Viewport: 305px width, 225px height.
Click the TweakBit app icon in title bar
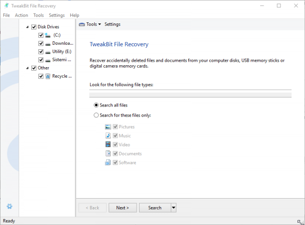pyautogui.click(x=6, y=5)
